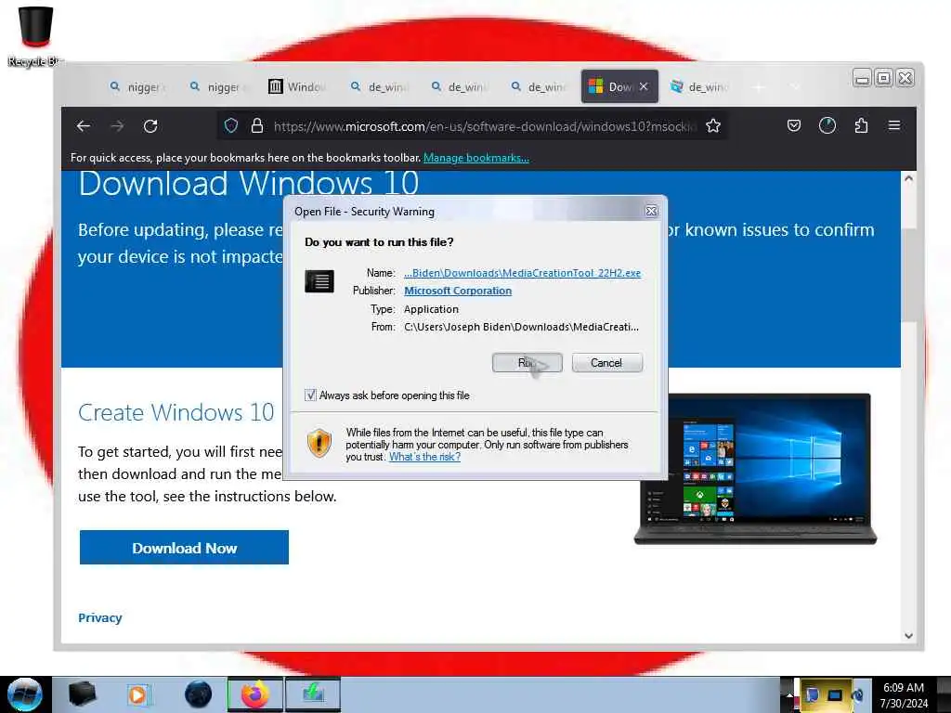951x713 pixels.
Task: Open the Windows Start orb
Action: click(x=25, y=694)
